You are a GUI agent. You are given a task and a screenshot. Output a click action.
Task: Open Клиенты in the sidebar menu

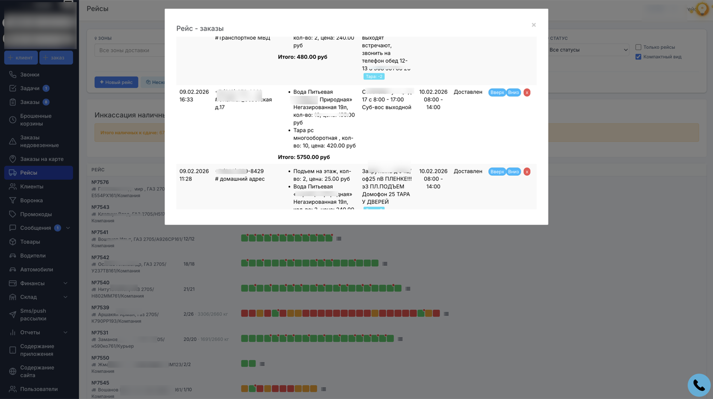coord(32,187)
